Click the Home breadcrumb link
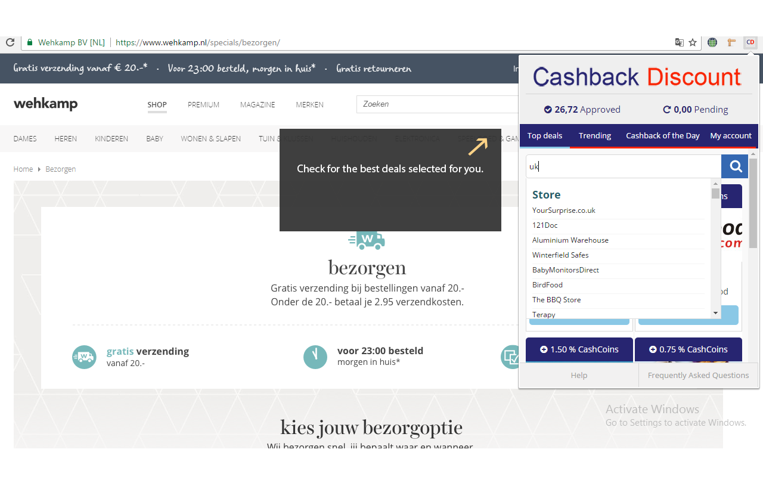Screen dimensions: 763x477 (23, 169)
